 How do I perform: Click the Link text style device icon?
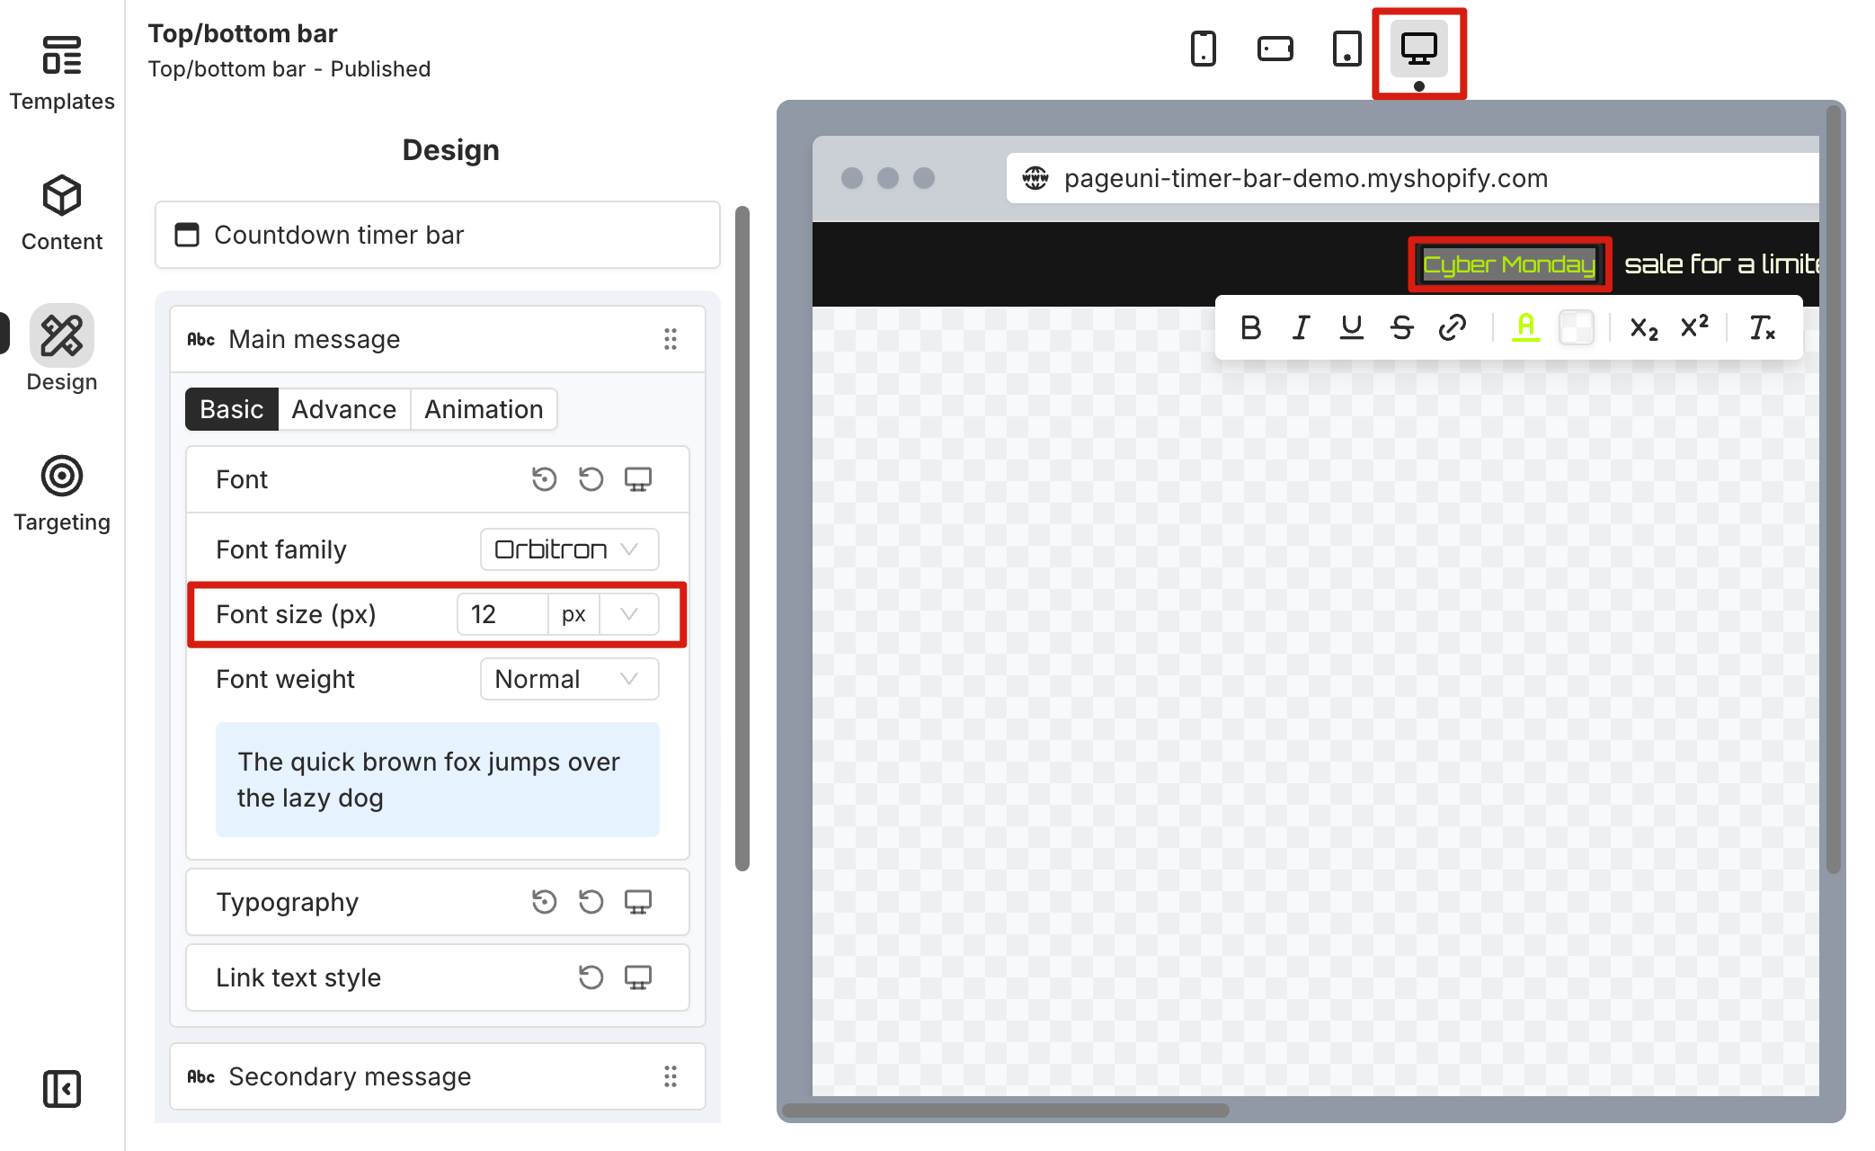click(x=638, y=977)
